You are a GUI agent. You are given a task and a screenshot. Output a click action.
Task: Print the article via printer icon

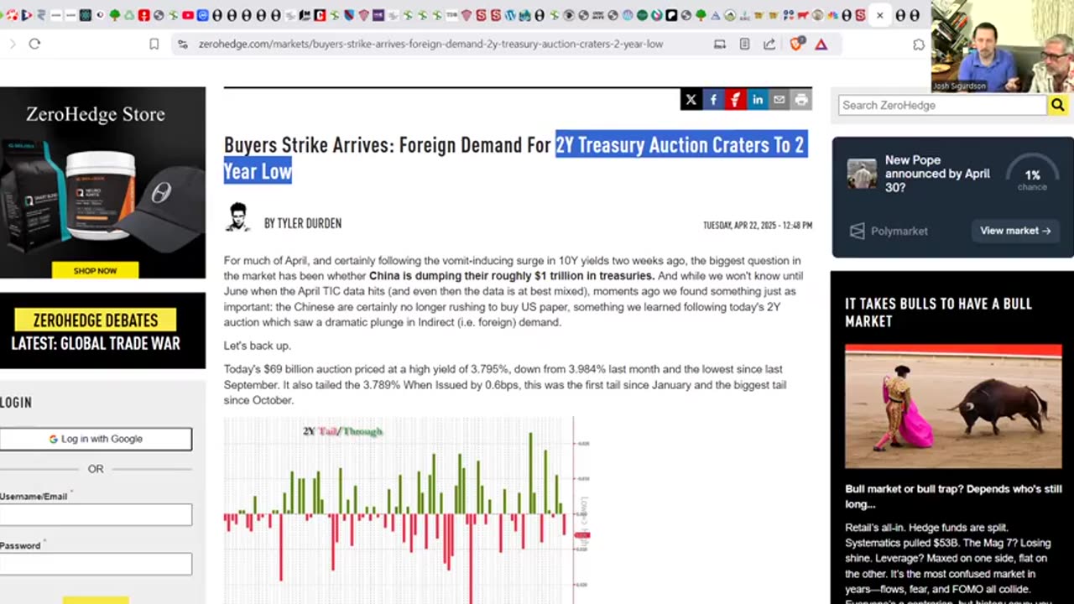point(801,100)
